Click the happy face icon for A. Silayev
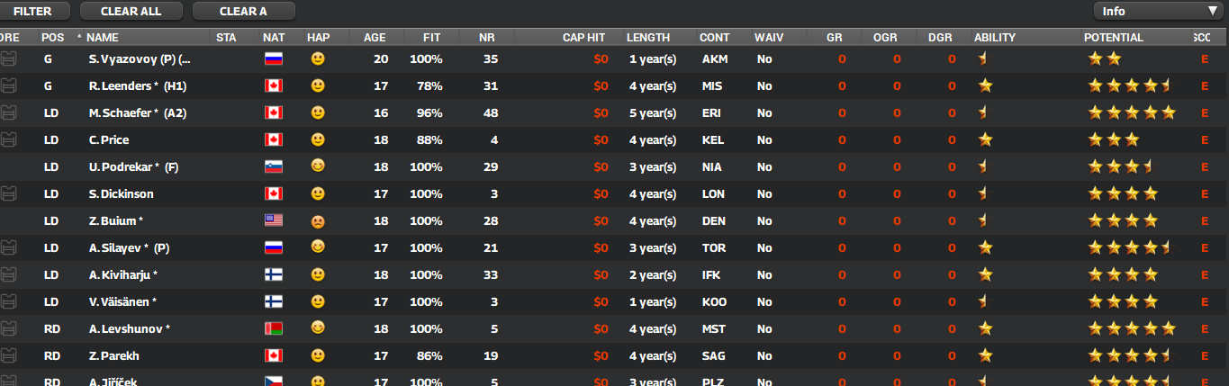Screen dimensions: 1229x386 click(318, 247)
